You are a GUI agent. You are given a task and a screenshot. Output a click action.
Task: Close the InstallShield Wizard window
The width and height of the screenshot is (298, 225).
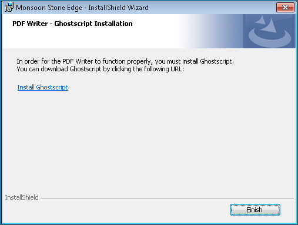coord(285,8)
